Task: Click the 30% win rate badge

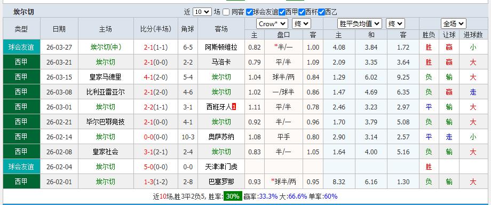Action: click(x=233, y=196)
